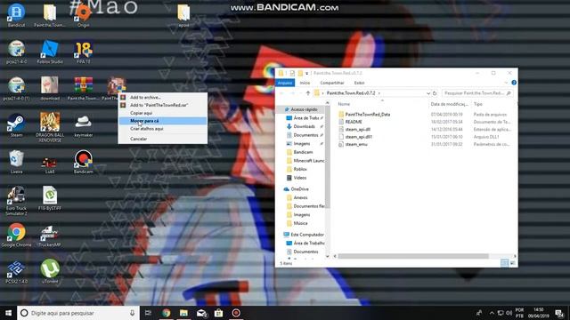570x320 pixels.
Task: Click the taskbar search box 'Digite aqui para pesquisar'
Action: pyautogui.click(x=78, y=313)
